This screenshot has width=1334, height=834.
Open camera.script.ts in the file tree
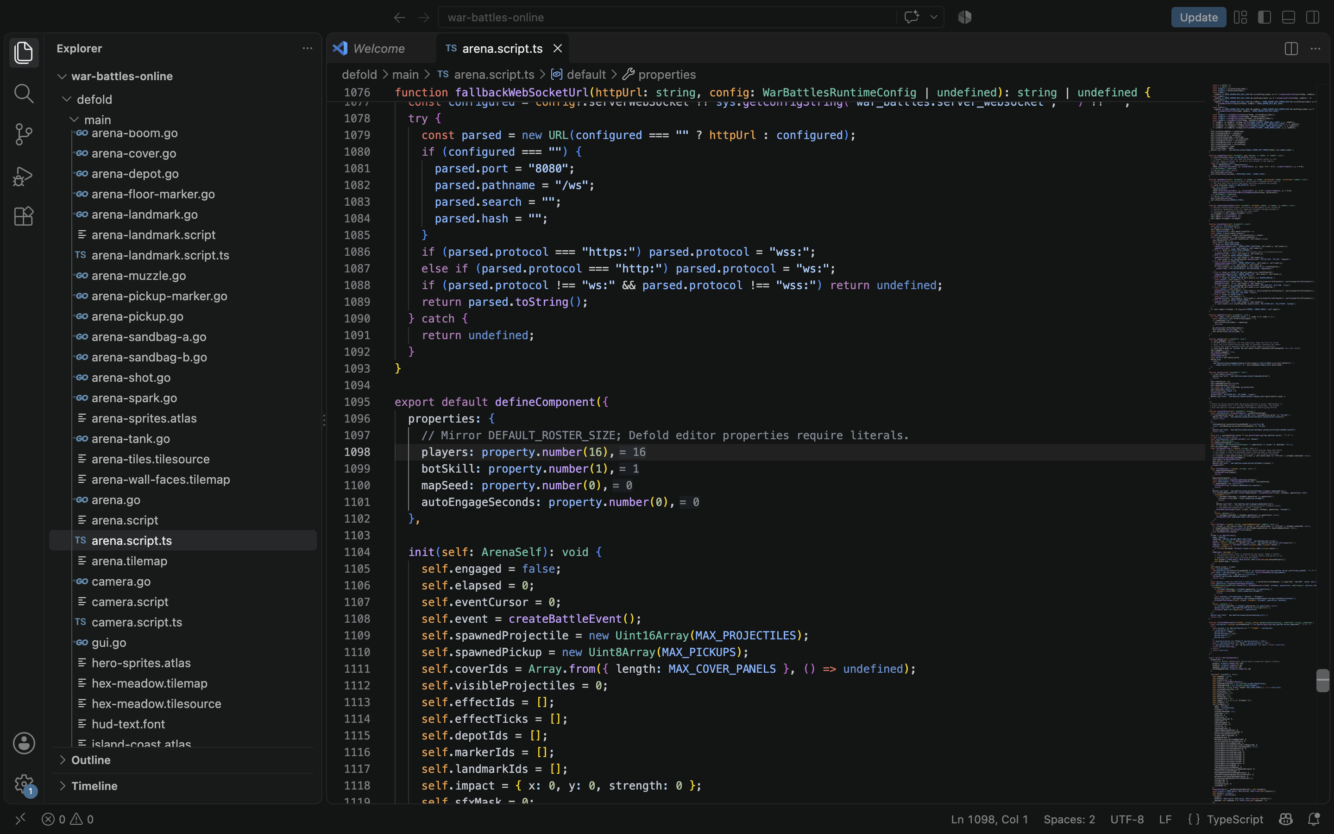tap(183, 622)
